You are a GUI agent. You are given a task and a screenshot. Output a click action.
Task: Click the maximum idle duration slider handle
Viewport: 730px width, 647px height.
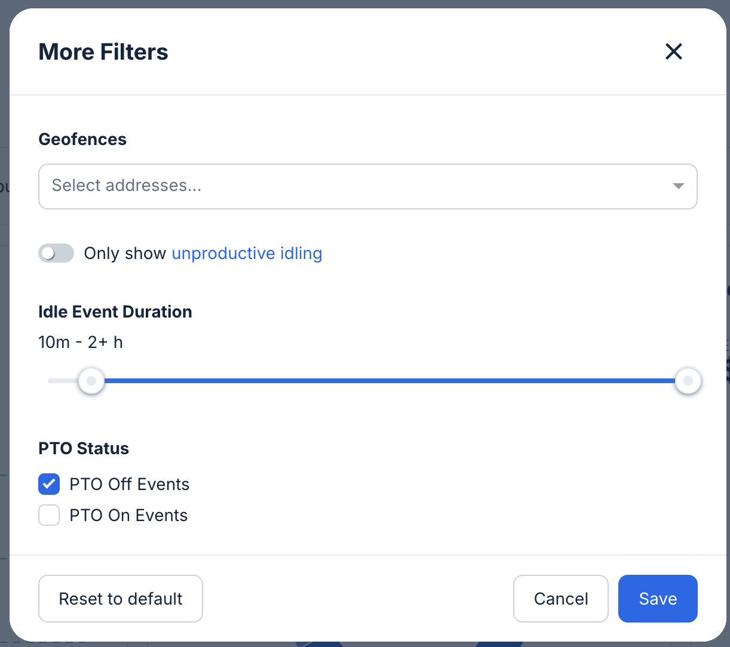(x=688, y=381)
